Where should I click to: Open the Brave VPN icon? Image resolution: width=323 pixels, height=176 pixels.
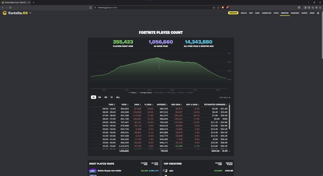click(317, 8)
